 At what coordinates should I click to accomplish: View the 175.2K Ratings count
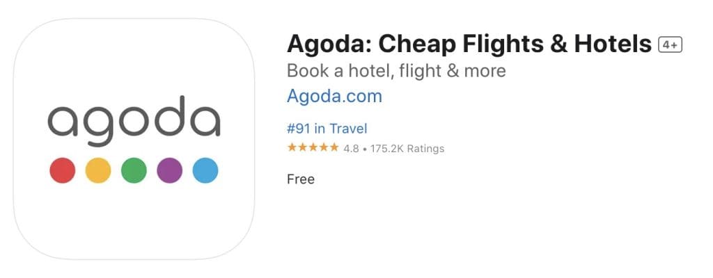407,149
